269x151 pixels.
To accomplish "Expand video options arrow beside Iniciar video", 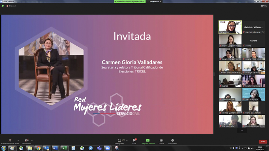I will pos(32,140).
